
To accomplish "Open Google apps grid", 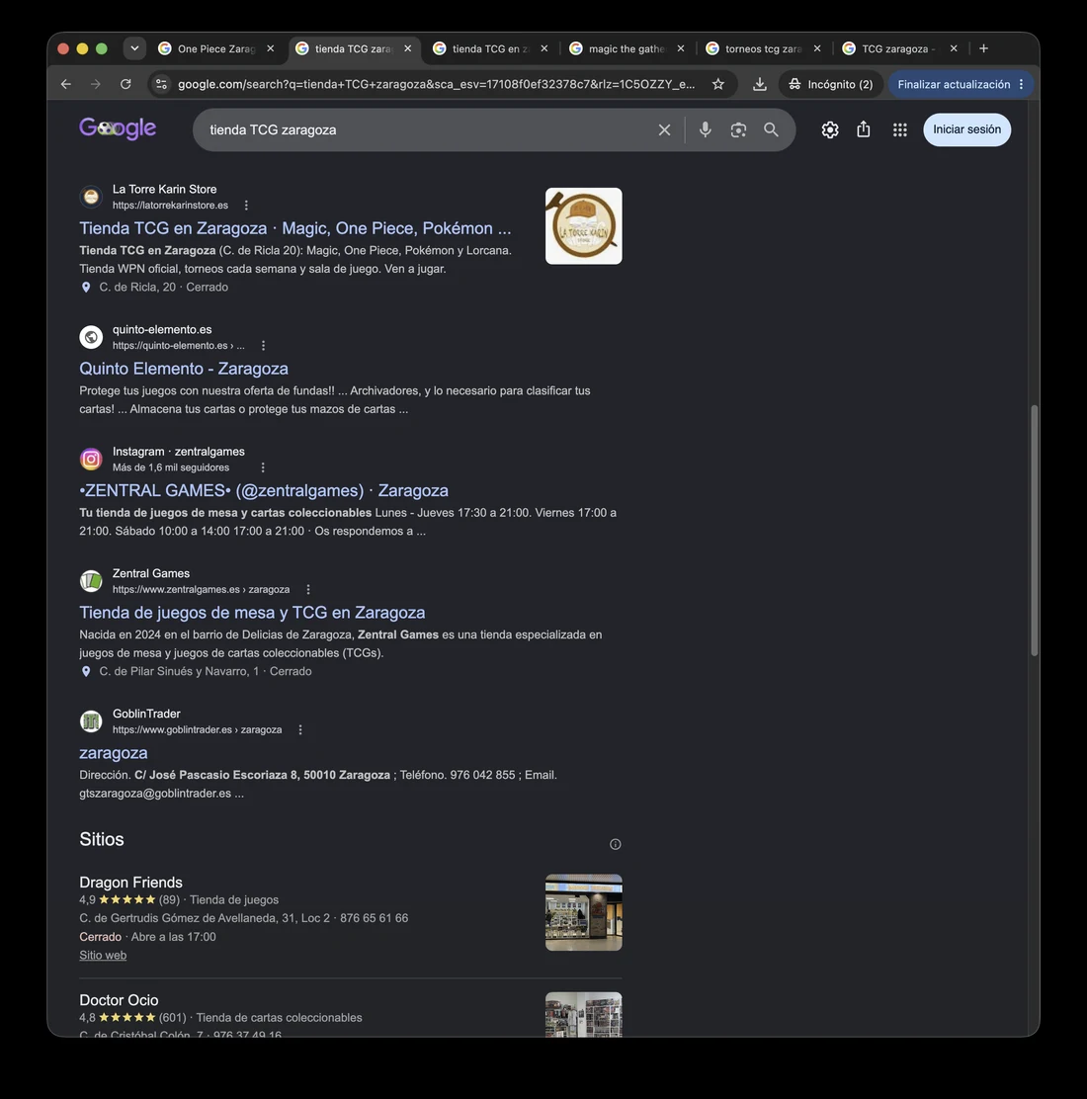I will pyautogui.click(x=900, y=129).
